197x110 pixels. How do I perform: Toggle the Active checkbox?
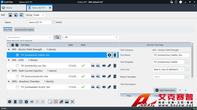pos(54,22)
